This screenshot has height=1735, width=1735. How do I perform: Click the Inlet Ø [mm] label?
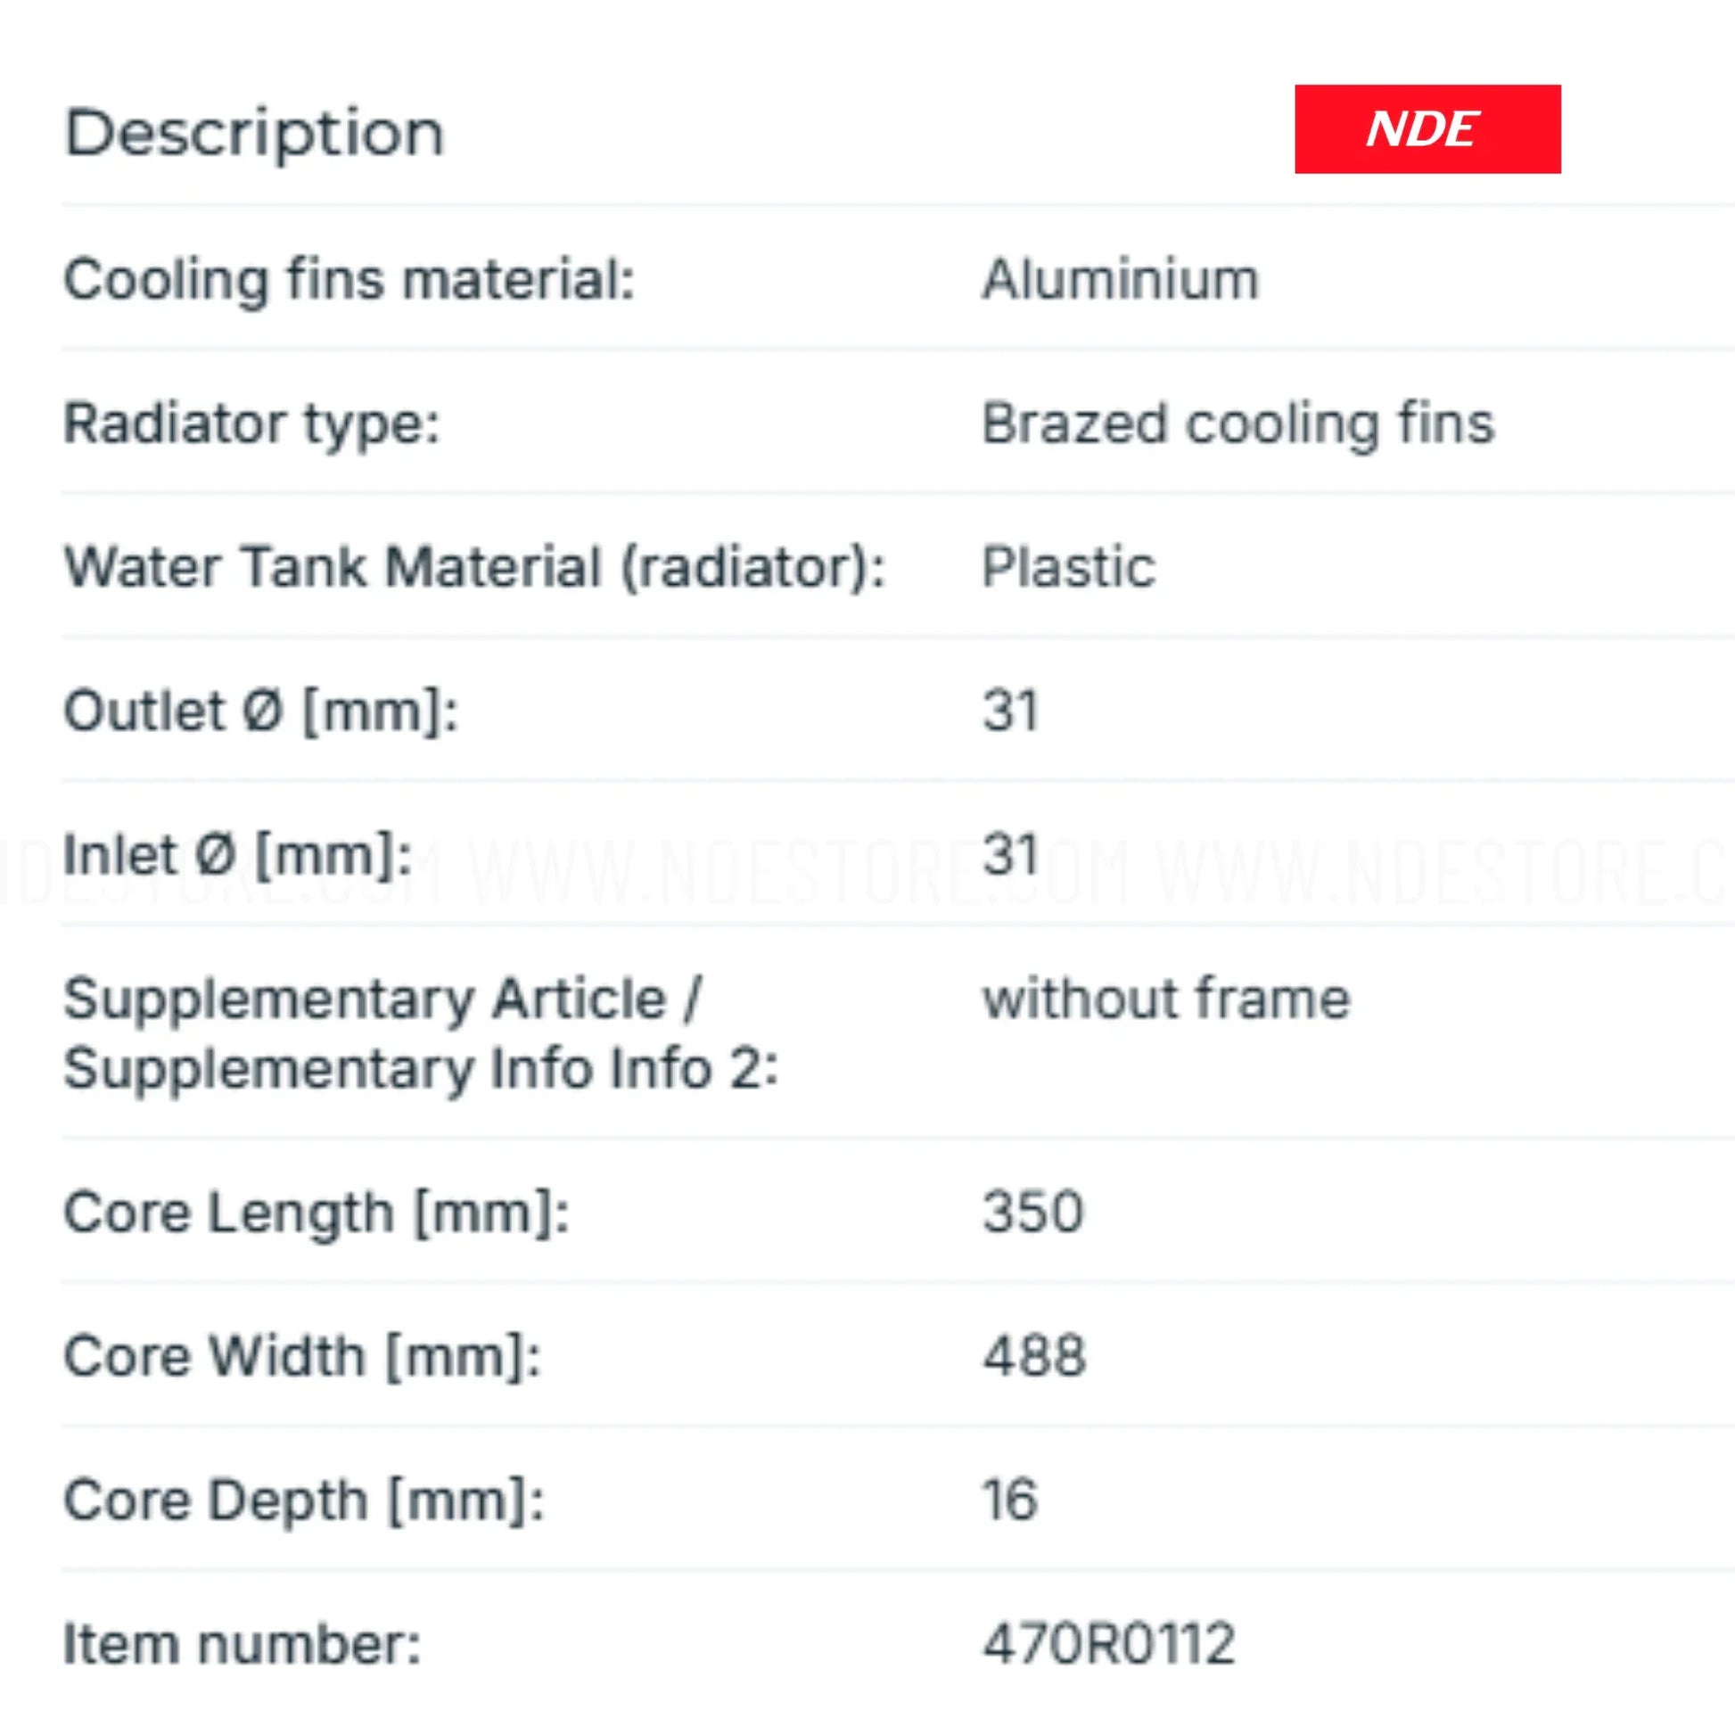(238, 856)
